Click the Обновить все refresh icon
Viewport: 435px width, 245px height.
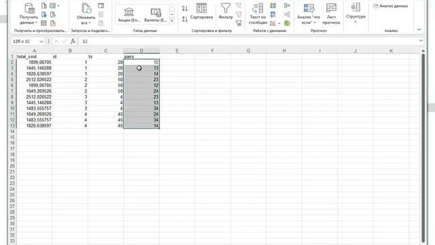tap(86, 14)
